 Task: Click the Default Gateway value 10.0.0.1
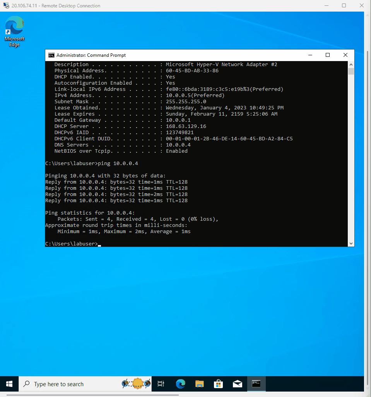click(178, 120)
